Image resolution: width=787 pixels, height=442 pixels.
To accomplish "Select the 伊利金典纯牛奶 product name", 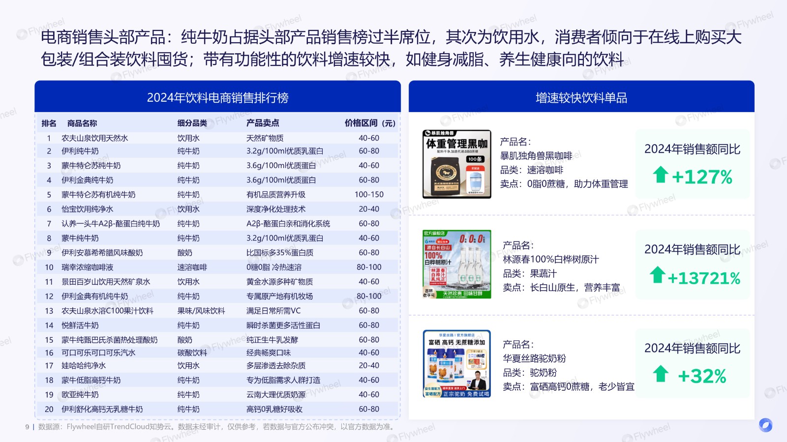I will (87, 180).
